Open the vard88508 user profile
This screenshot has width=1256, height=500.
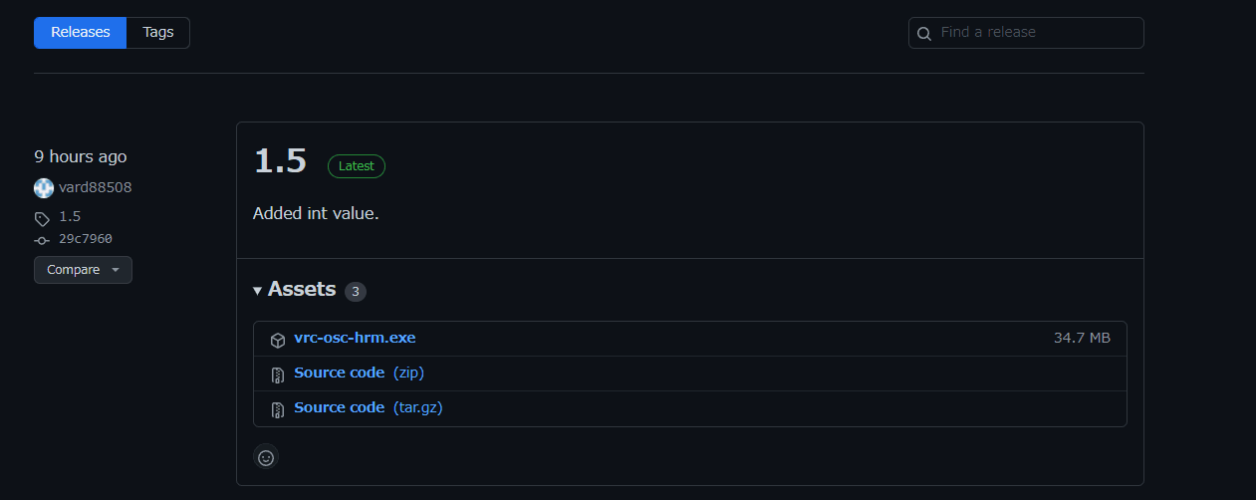(x=96, y=187)
